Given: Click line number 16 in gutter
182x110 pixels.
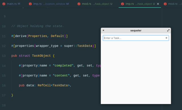Looking at the screenshot, I should coord(4,85).
